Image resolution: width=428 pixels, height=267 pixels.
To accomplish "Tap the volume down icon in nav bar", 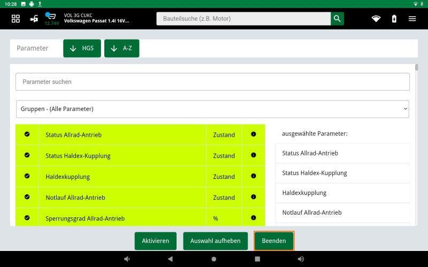I will [x=127, y=259].
